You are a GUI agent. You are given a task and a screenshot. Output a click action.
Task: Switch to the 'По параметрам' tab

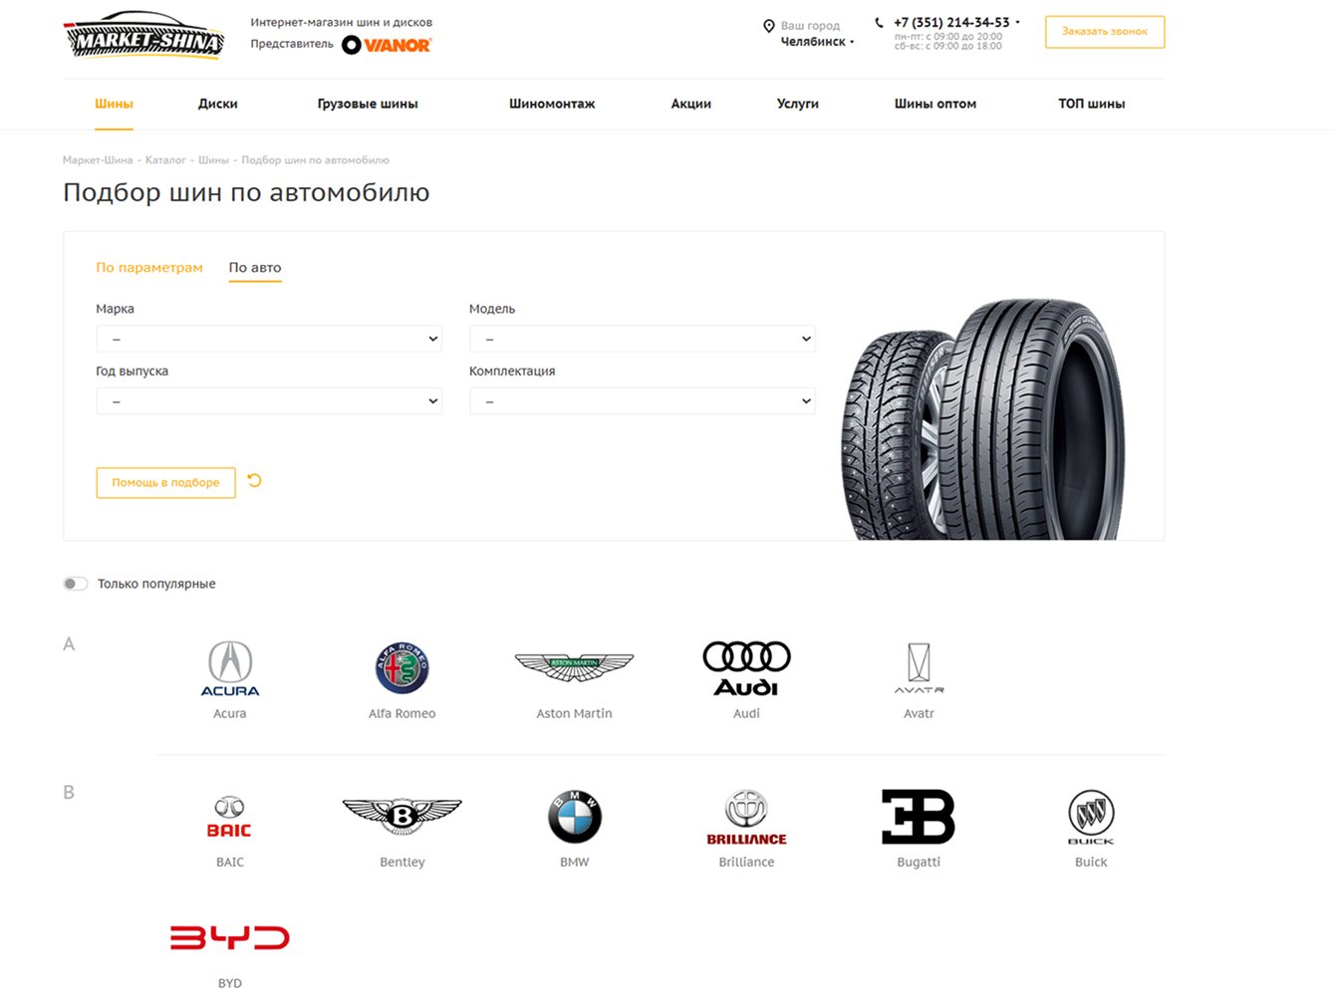click(149, 267)
